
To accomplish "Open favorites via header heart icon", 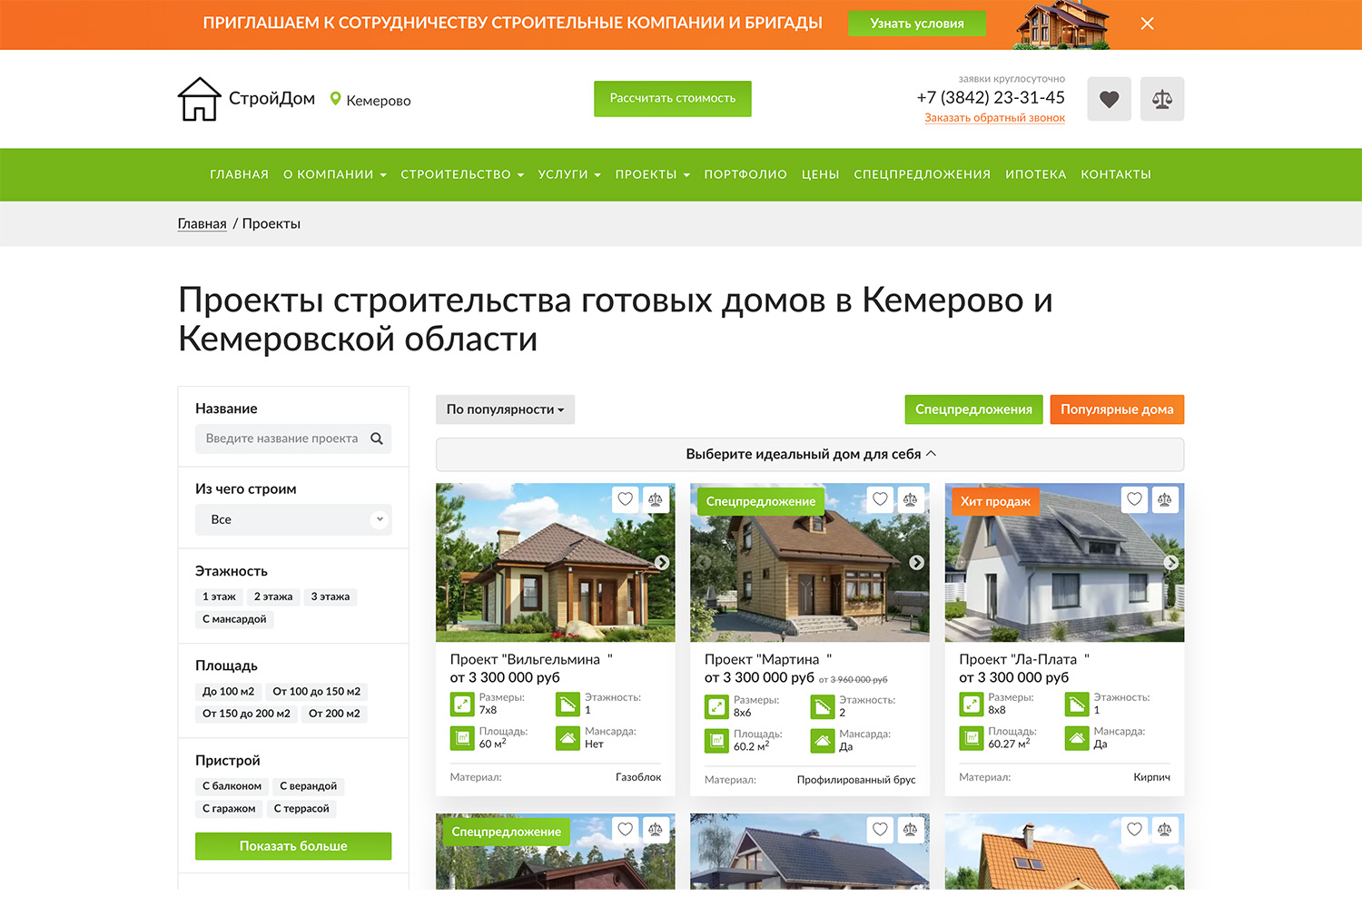I will [1109, 99].
